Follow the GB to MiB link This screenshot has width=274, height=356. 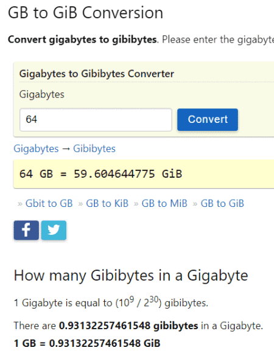[x=164, y=203]
